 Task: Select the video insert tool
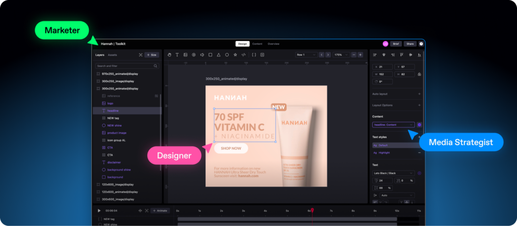point(194,54)
